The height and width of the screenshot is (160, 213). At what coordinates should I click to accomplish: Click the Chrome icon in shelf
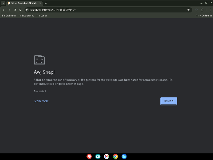[115, 156]
